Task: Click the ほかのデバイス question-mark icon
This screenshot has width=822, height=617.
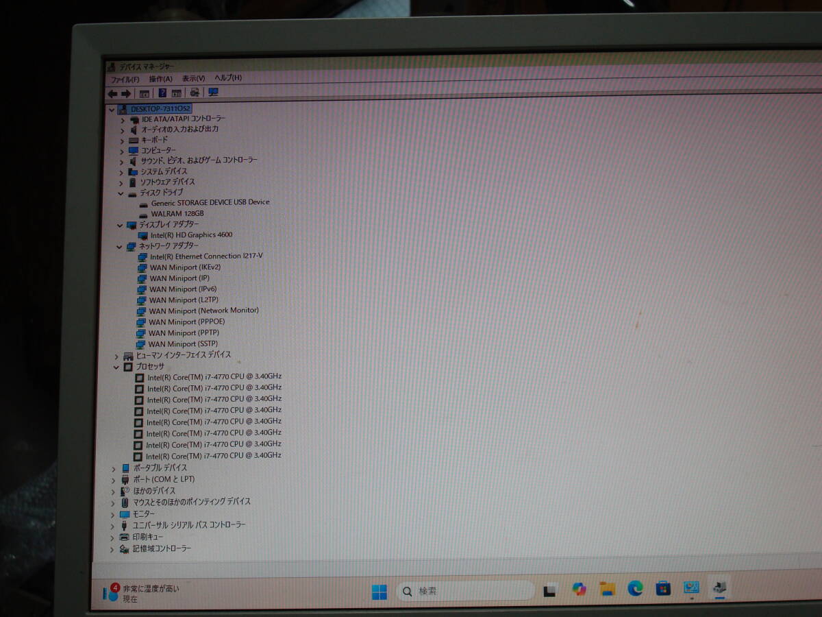Action: [x=125, y=491]
